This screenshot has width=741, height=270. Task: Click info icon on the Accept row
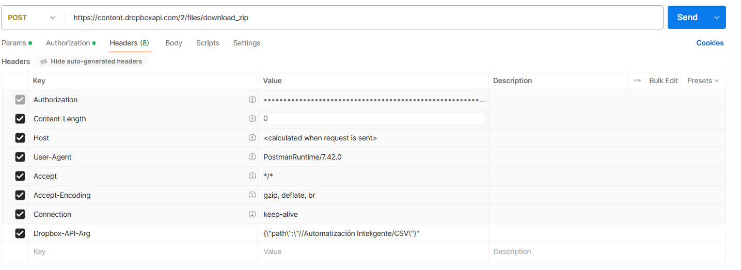click(252, 176)
